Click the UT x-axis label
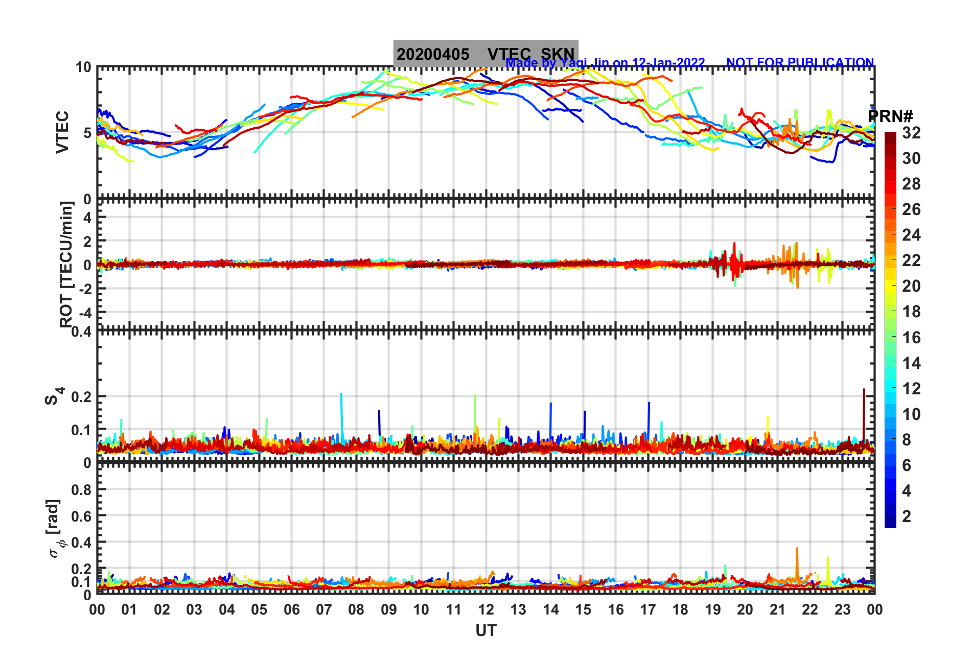Viewport: 972px width, 660px height. (x=486, y=631)
